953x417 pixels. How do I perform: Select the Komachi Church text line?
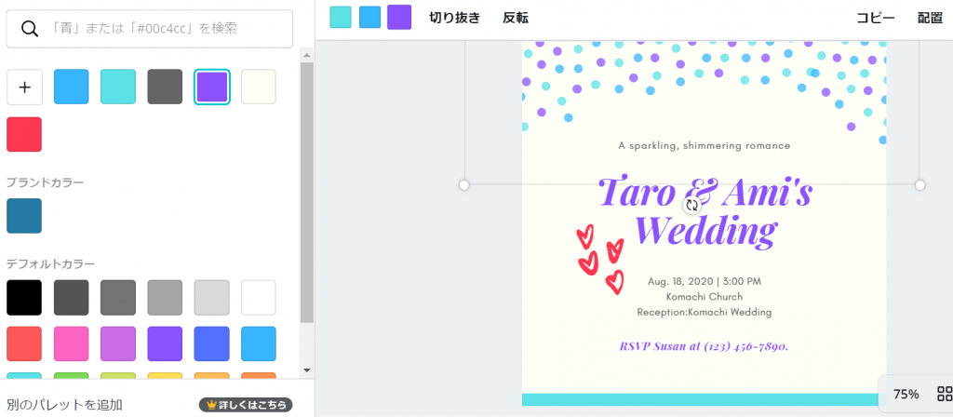[x=704, y=297]
